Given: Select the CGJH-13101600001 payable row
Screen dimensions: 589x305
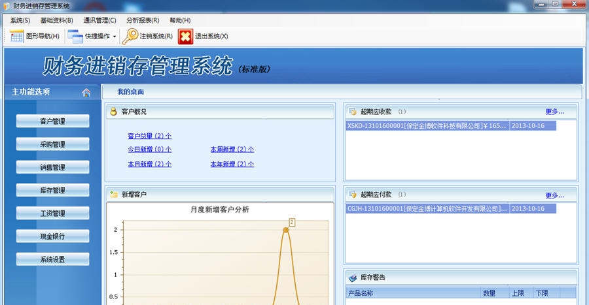Looking at the screenshot, I should pos(451,208).
